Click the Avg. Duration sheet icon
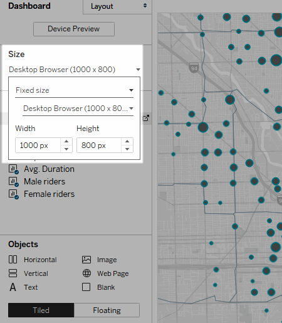 pyautogui.click(x=14, y=169)
